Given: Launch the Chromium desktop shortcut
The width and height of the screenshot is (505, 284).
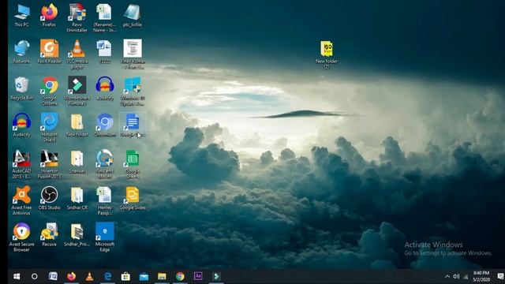Looking at the screenshot, I should point(104,125).
